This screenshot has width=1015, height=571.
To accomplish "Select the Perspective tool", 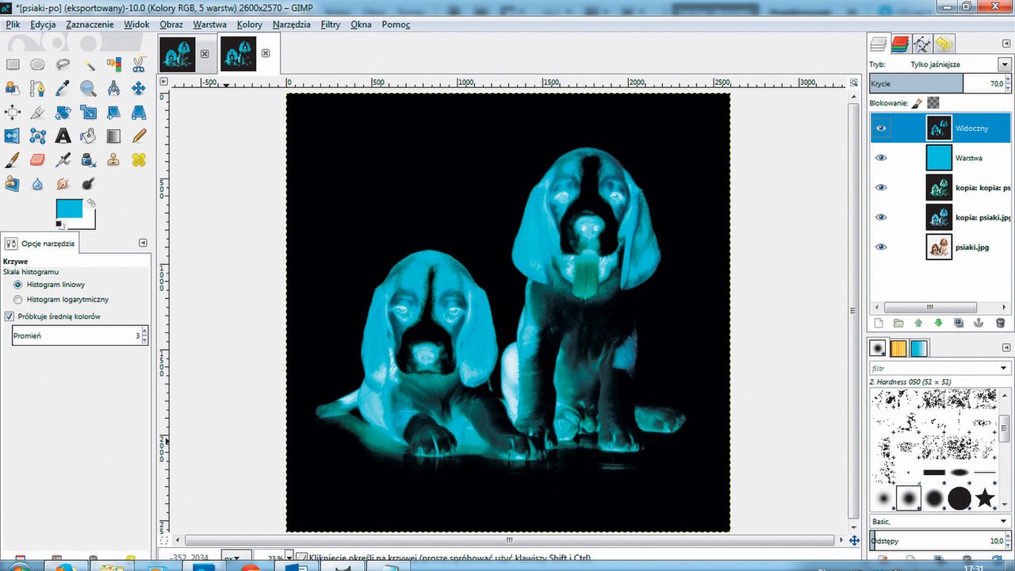I will click(x=139, y=112).
